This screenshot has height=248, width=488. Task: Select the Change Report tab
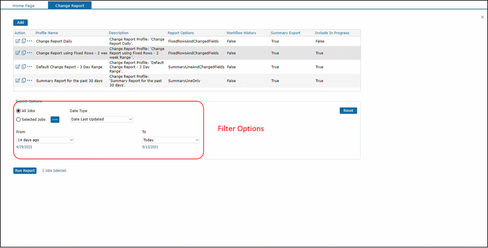point(69,5)
